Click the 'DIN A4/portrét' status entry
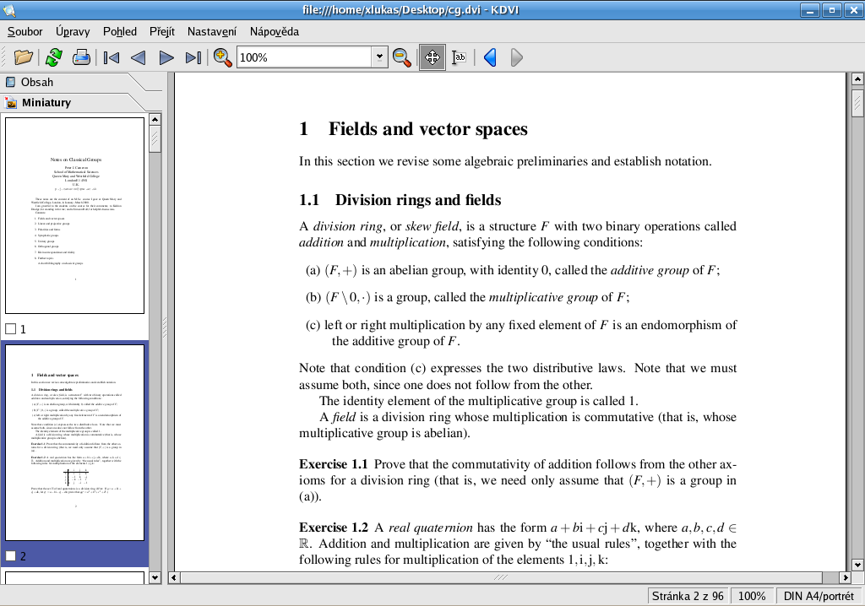The width and height of the screenshot is (865, 606). point(819,596)
